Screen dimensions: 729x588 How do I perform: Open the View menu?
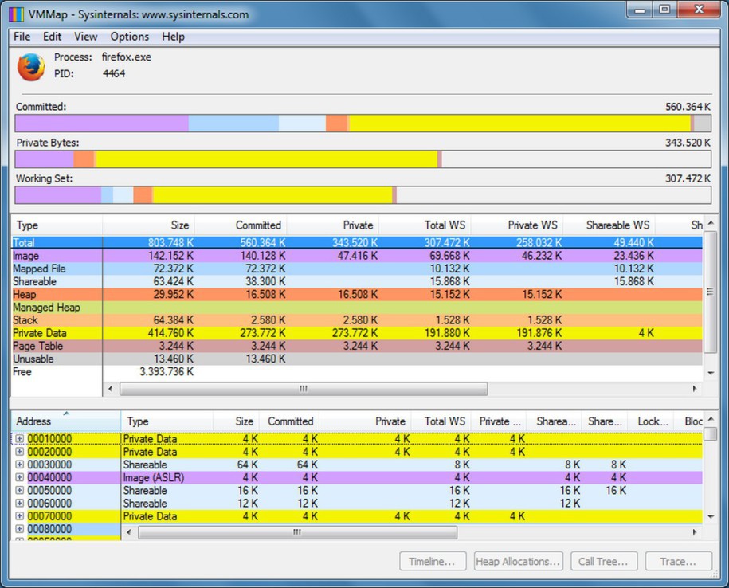pyautogui.click(x=85, y=37)
